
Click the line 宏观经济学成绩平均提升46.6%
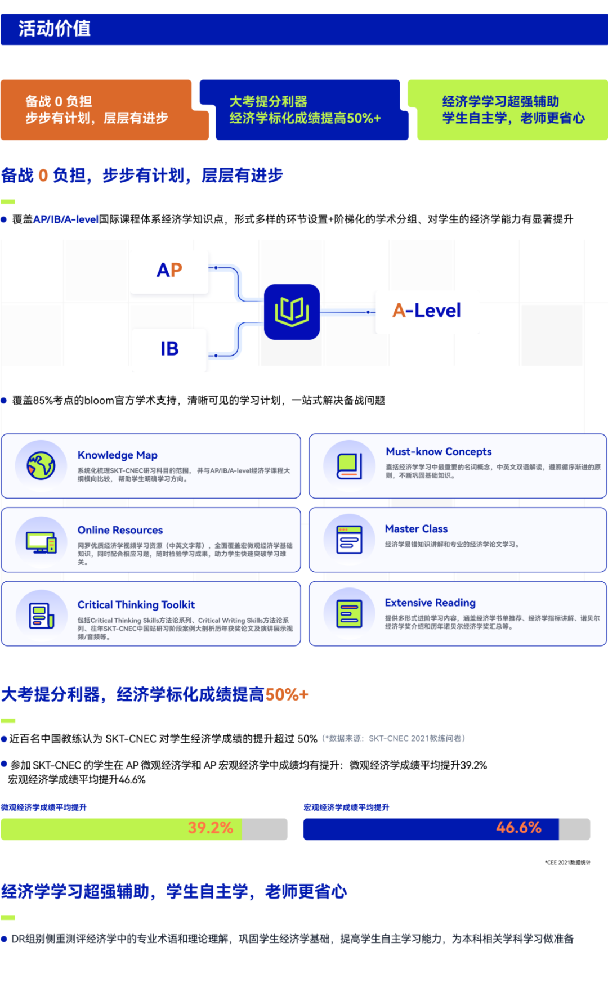tap(77, 780)
